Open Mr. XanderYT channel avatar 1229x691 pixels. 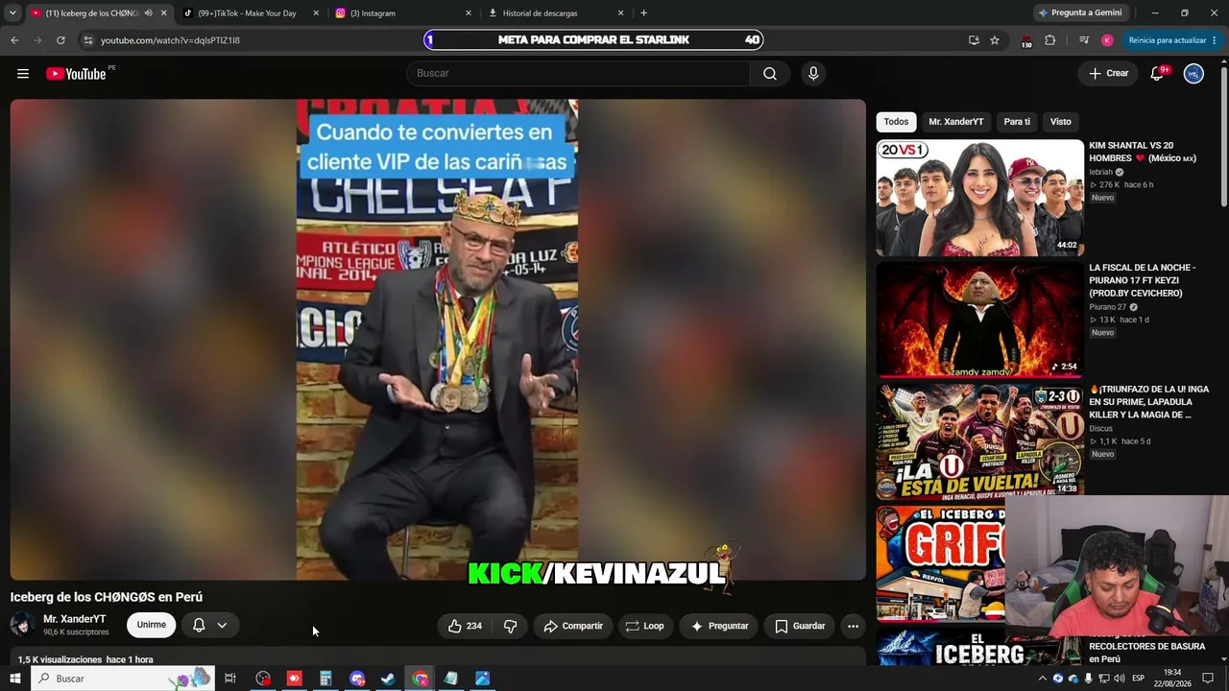tap(22, 626)
